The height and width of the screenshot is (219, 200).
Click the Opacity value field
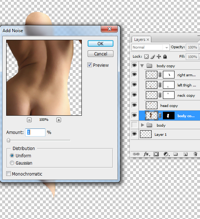tap(192, 47)
